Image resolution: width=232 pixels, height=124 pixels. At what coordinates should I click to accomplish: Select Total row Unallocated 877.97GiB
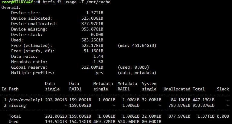pyautogui.click(x=179, y=116)
